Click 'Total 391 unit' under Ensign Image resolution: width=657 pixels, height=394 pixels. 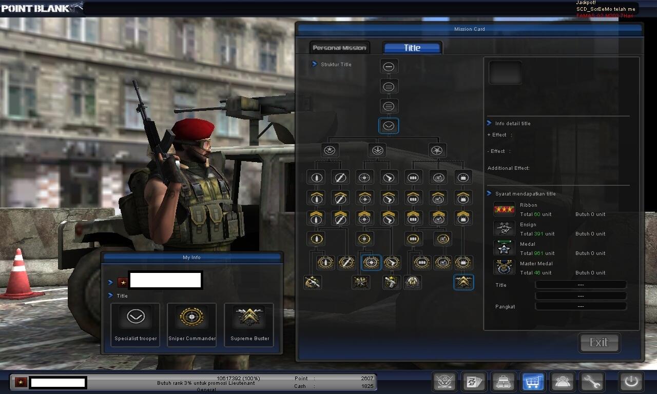pos(537,234)
